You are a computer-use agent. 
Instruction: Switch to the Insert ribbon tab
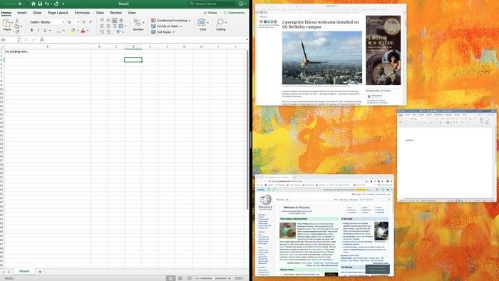click(x=22, y=13)
